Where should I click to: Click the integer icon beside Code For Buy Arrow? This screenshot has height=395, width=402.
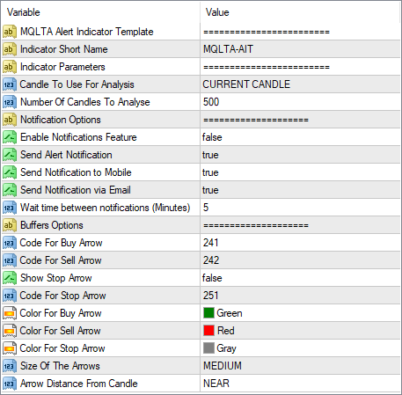click(10, 243)
